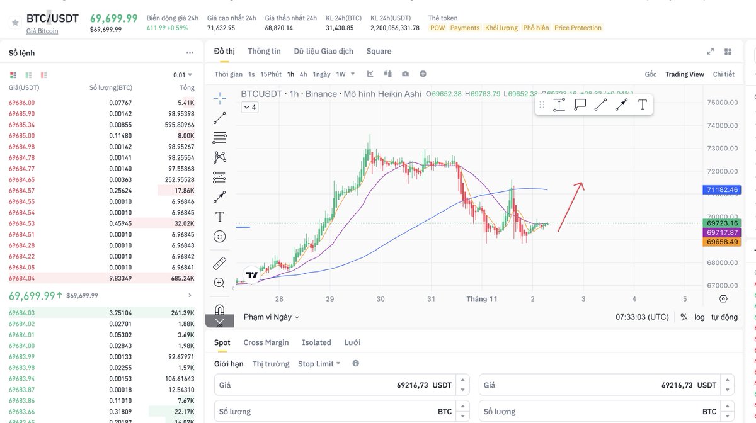Collapse the drawing toolbar with bottom chevron

click(x=219, y=321)
